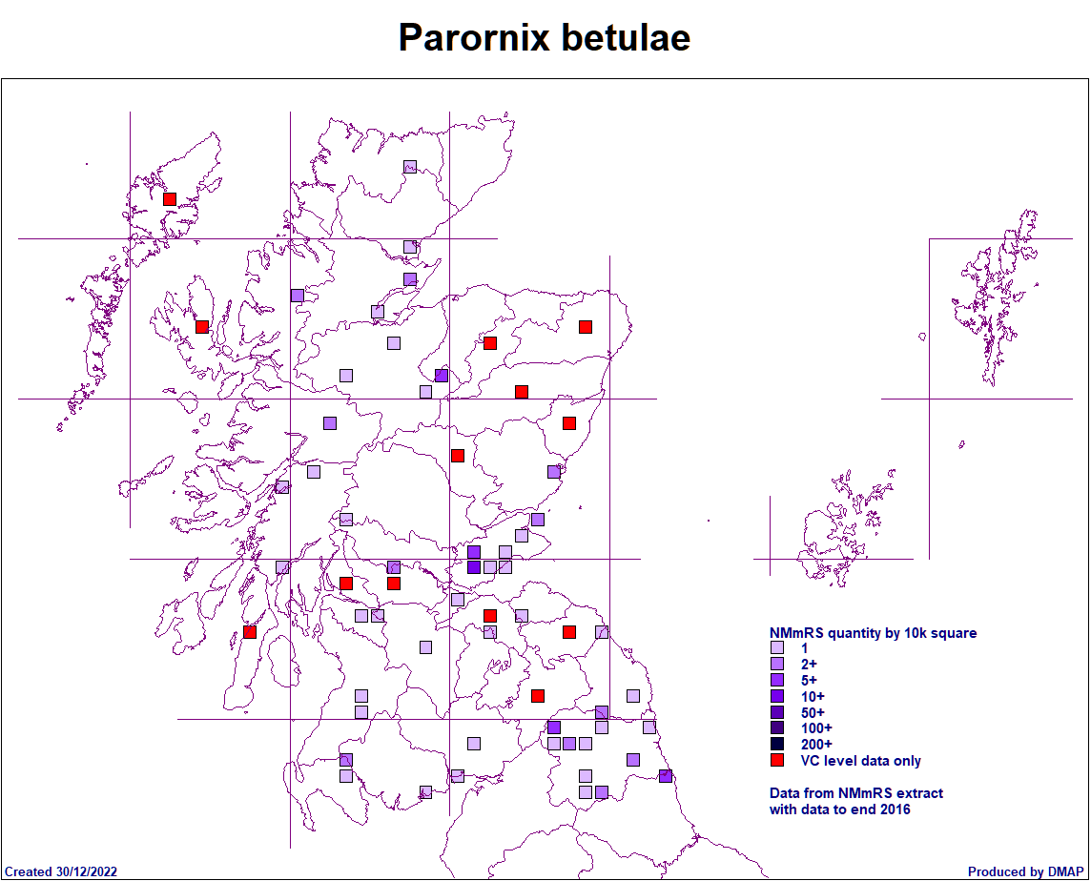Click 'Produced by DMAP' footer text
Screen dimensions: 1091x881
pyautogui.click(x=1025, y=872)
